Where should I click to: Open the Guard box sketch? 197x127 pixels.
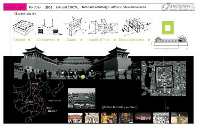[x=75, y=26]
